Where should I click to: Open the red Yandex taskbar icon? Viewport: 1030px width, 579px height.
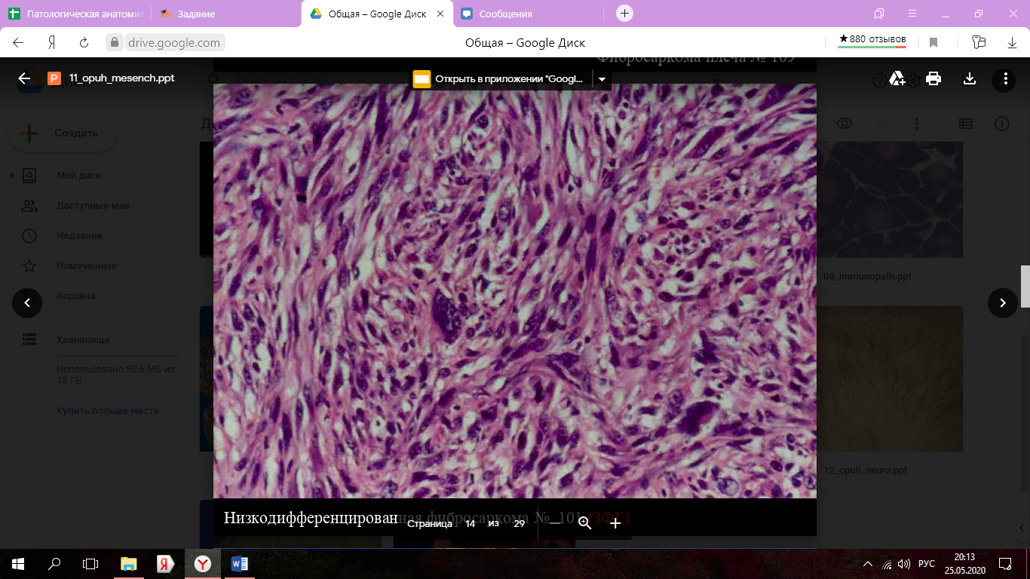click(x=166, y=563)
